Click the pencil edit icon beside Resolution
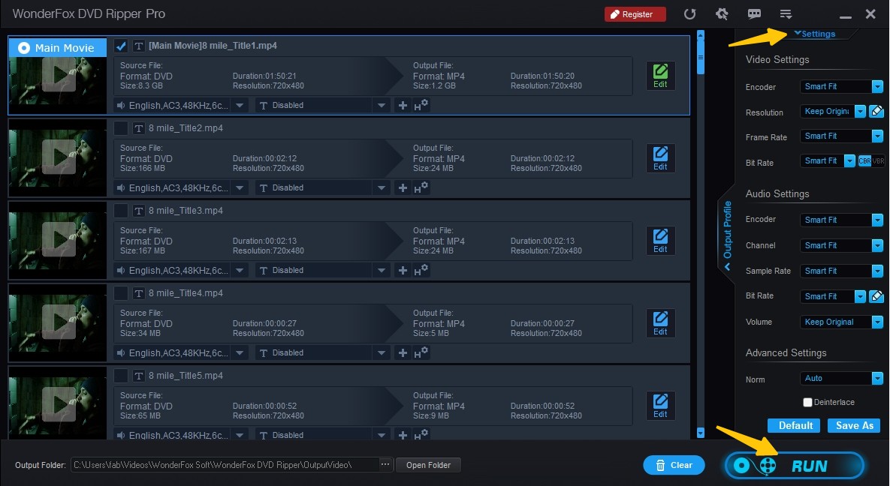The height and width of the screenshot is (486, 890). pyautogui.click(x=876, y=111)
